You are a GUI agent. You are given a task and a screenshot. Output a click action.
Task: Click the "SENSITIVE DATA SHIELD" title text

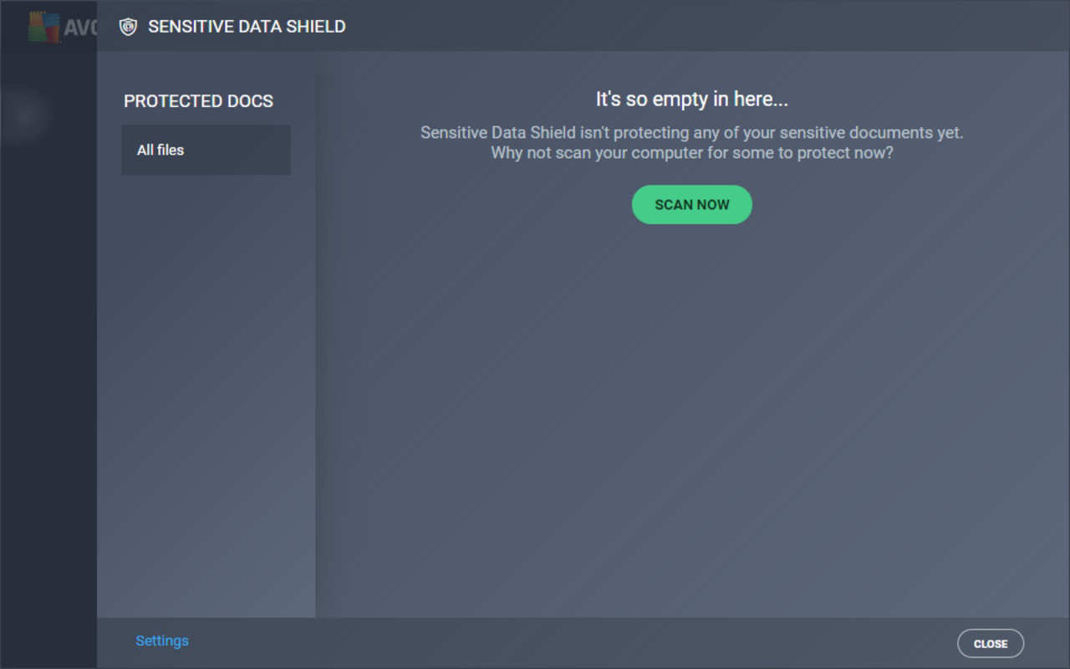pos(247,27)
